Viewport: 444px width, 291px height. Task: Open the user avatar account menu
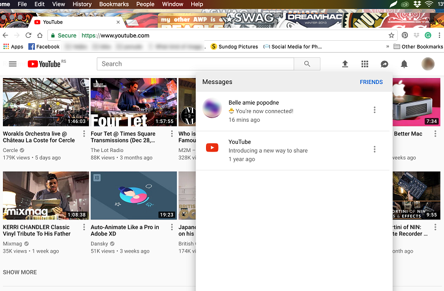tap(428, 64)
